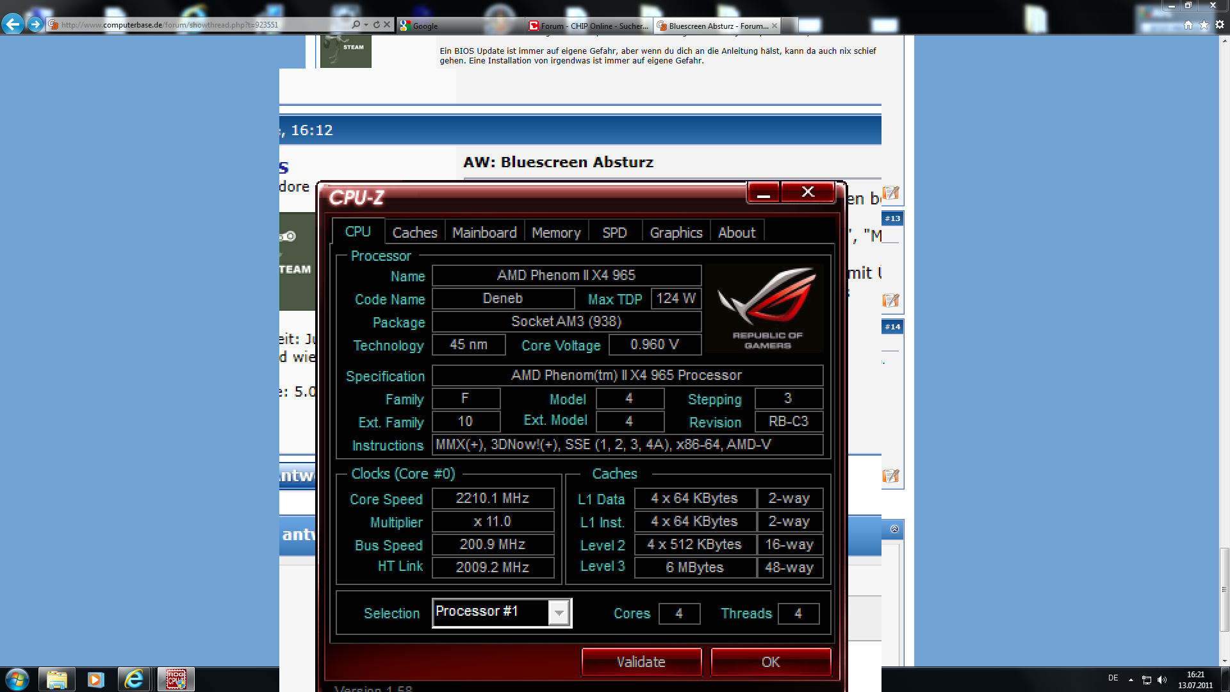Screen dimensions: 1230x692
Task: Click the quote icon below post #14
Action: pos(890,476)
